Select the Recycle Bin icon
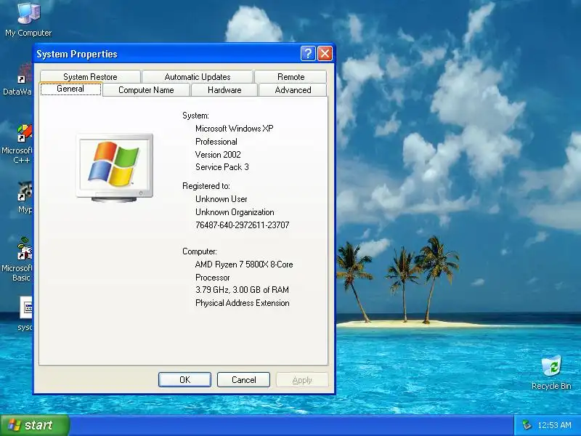Screen dimensions: 581x436 (551, 373)
